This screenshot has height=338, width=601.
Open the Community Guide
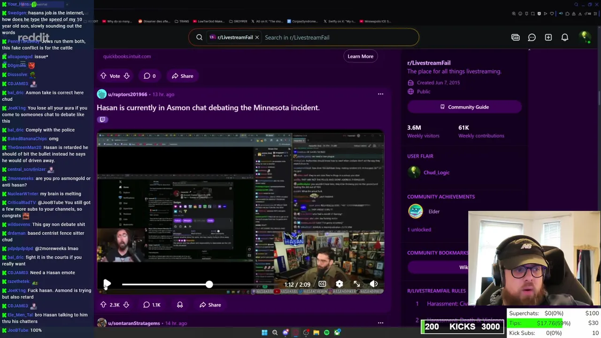464,107
